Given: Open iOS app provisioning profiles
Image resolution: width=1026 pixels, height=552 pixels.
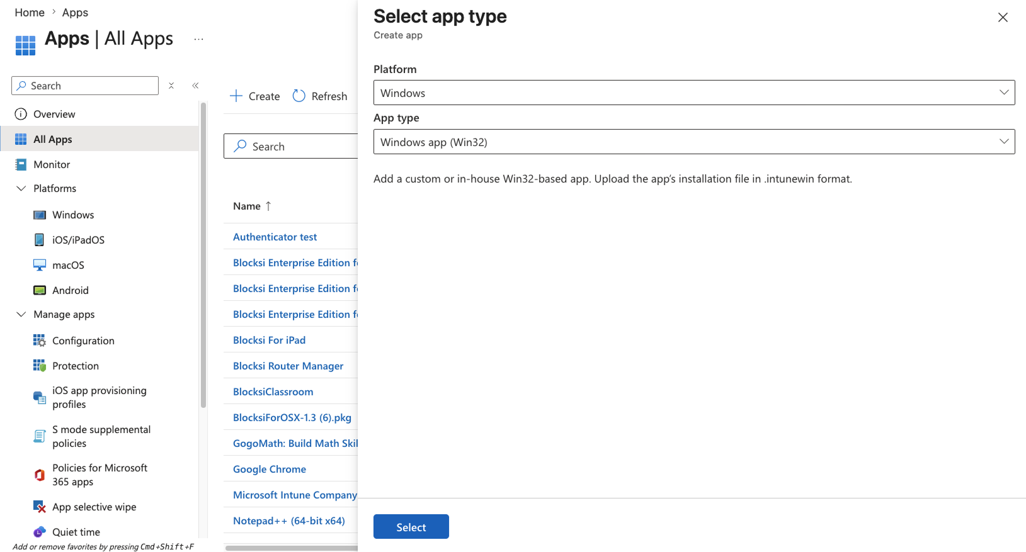Looking at the screenshot, I should pyautogui.click(x=100, y=397).
